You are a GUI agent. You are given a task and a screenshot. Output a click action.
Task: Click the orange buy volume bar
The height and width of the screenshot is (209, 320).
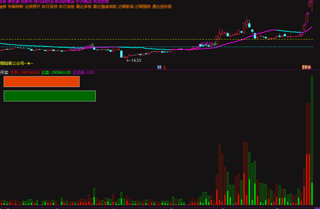[41, 82]
